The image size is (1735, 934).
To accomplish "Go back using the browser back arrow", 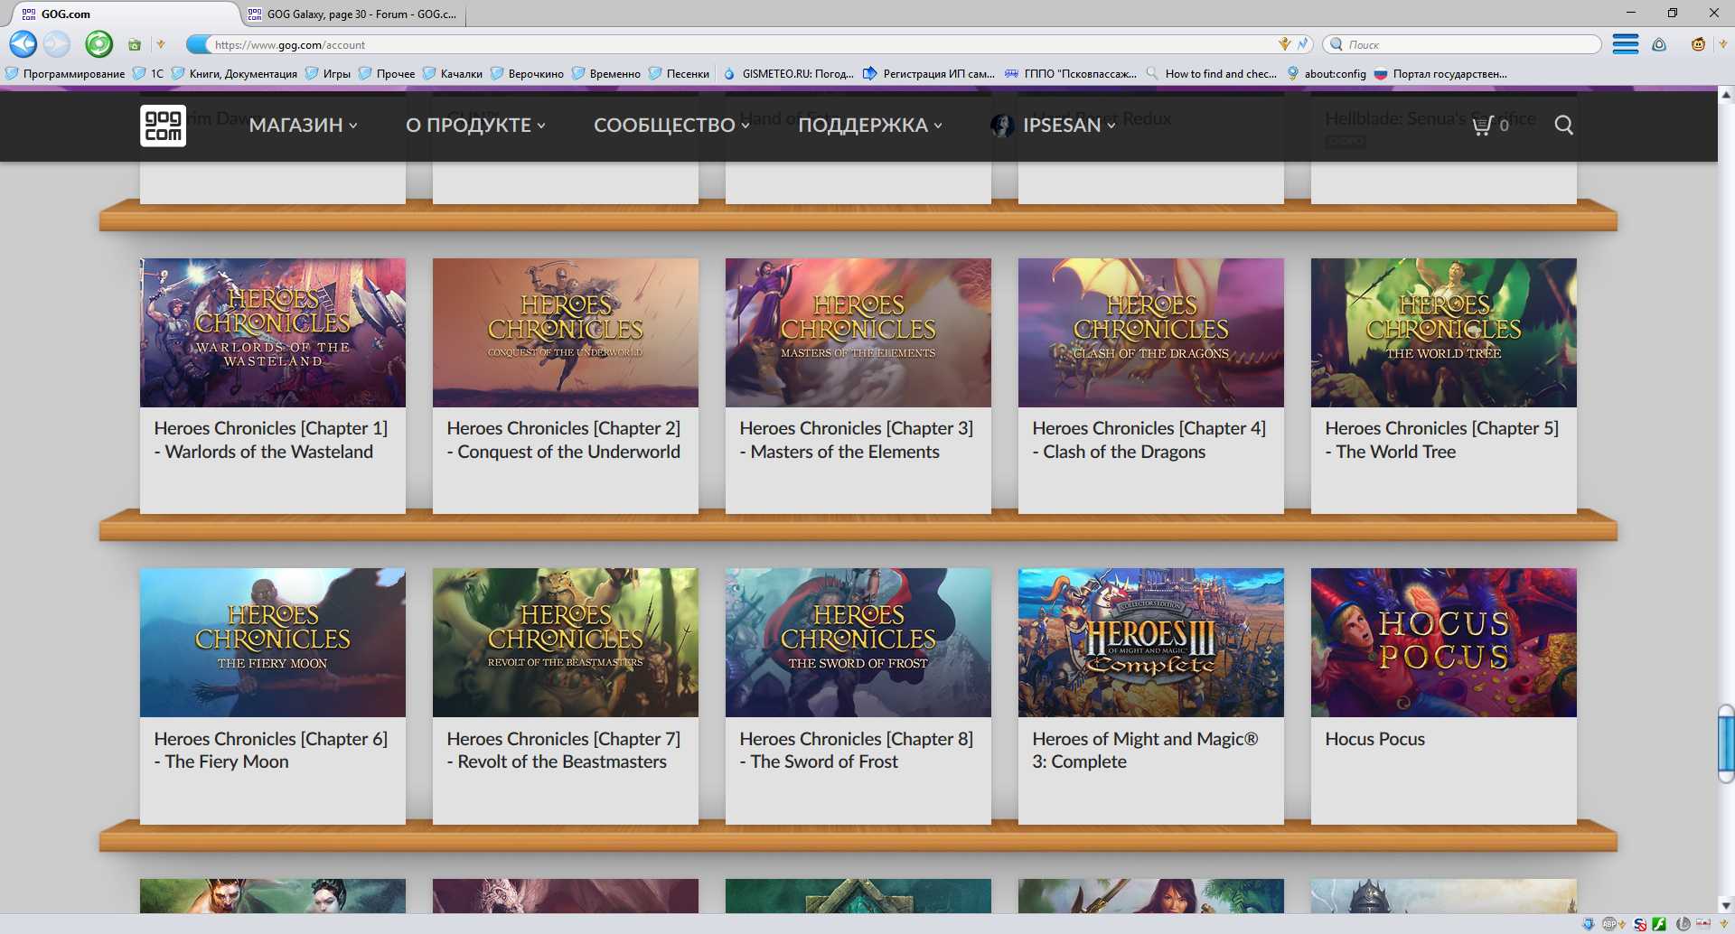I will pyautogui.click(x=23, y=44).
